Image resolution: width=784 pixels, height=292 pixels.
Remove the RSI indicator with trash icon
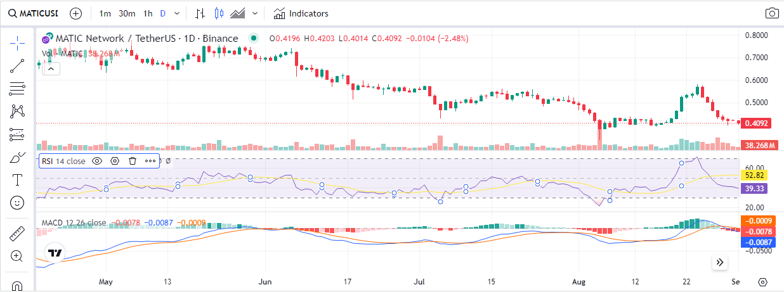(x=133, y=161)
